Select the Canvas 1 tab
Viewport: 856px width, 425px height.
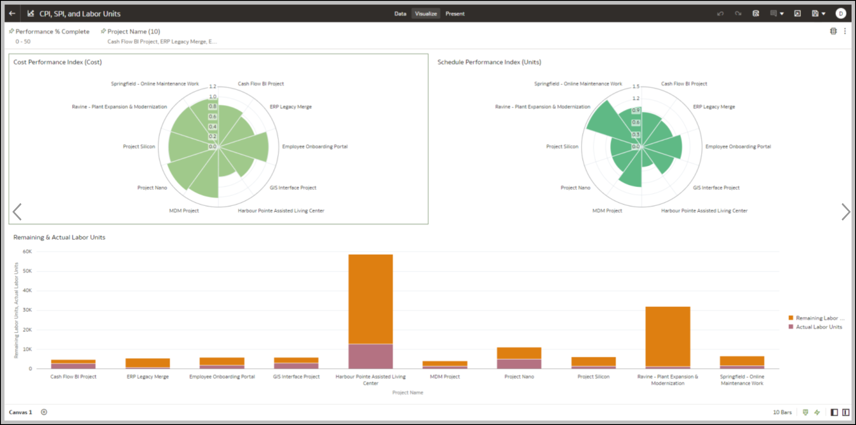(21, 412)
